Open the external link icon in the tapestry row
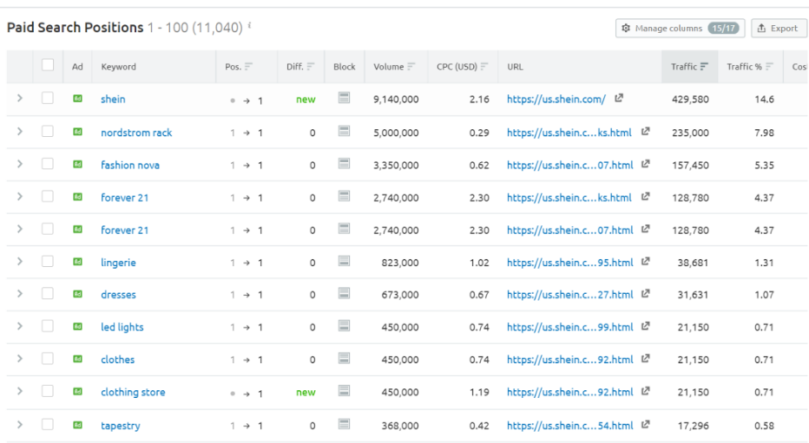The image size is (809, 443). 646,425
